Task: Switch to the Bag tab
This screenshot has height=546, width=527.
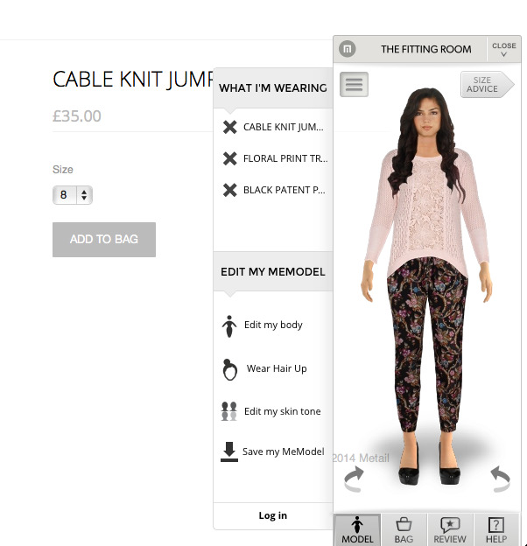Action: [404, 530]
